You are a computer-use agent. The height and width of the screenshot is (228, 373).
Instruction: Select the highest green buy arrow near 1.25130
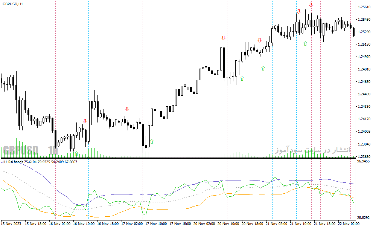(x=305, y=43)
